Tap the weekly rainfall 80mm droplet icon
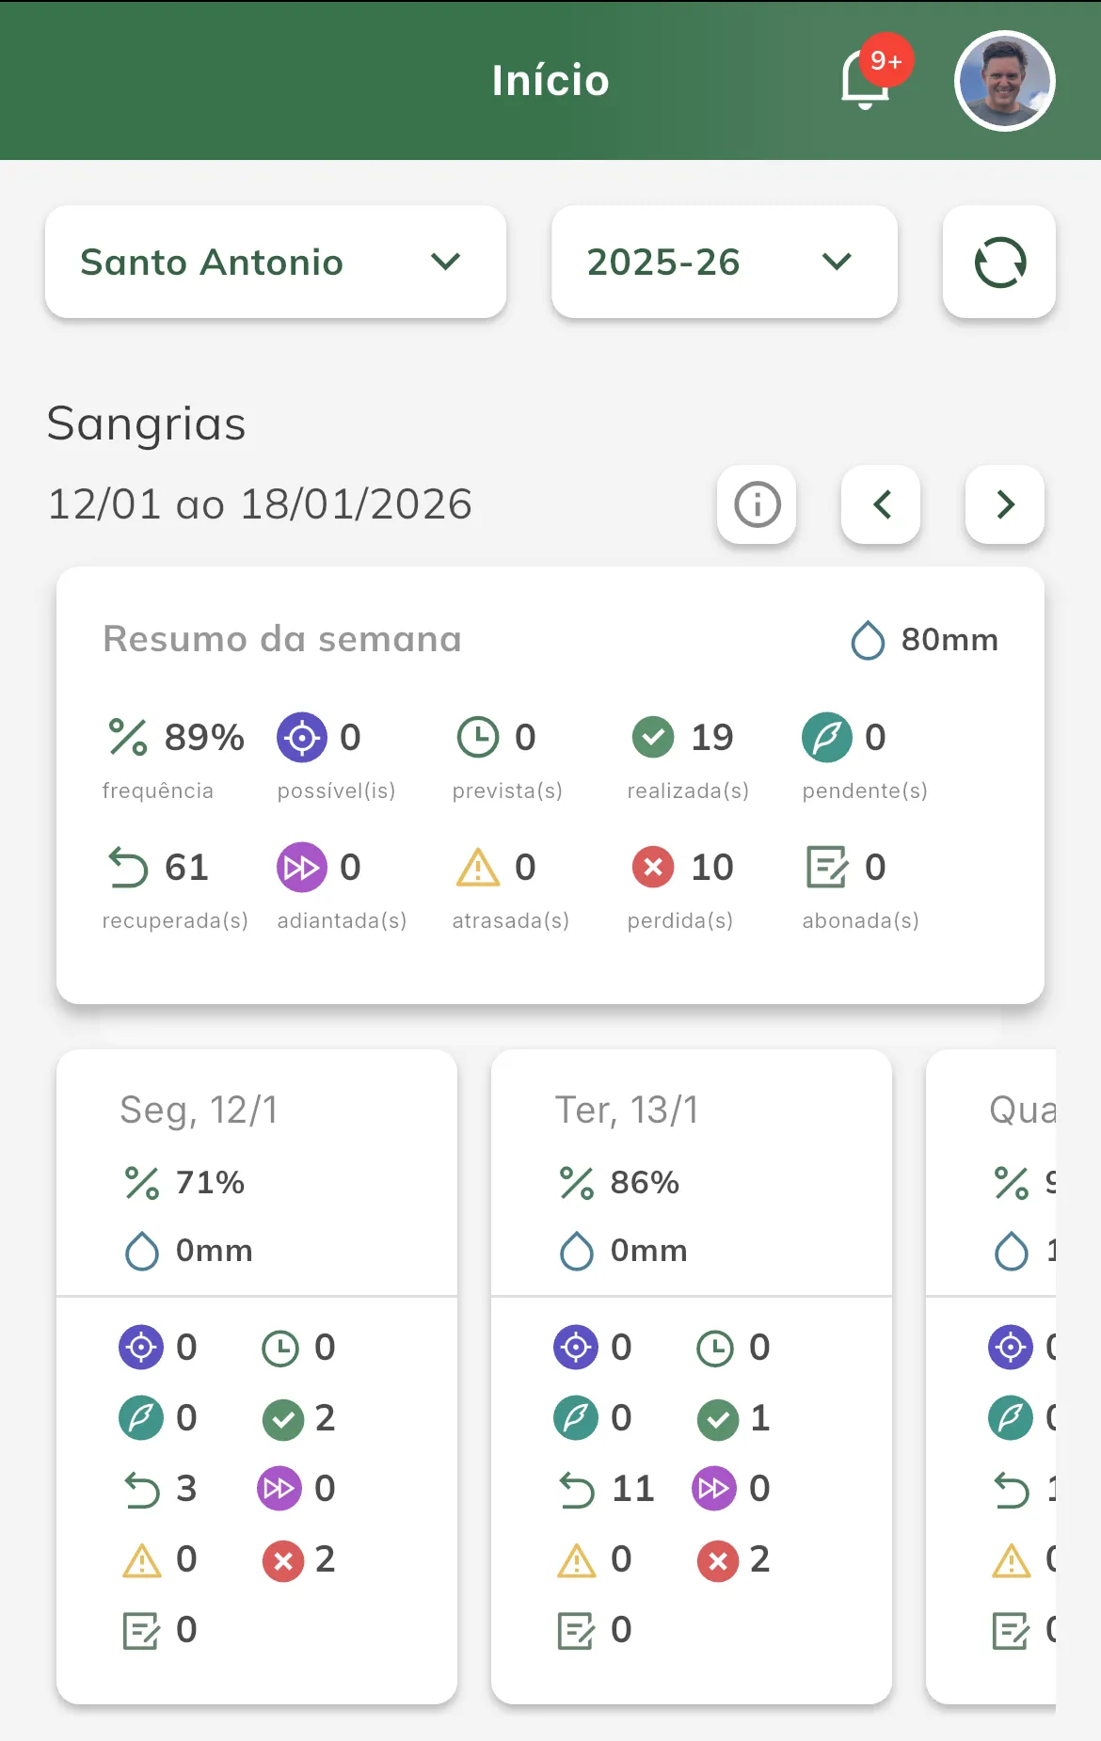 click(x=867, y=640)
